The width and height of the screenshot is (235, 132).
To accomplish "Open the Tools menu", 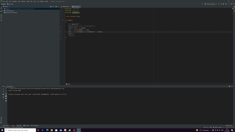I will (x=35, y=1).
